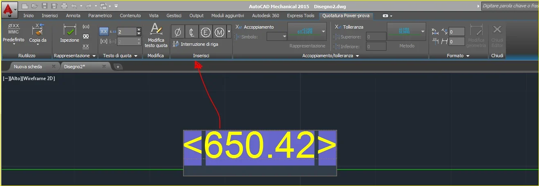Insert the centerline symbol
The image size is (539, 186).
[191, 32]
